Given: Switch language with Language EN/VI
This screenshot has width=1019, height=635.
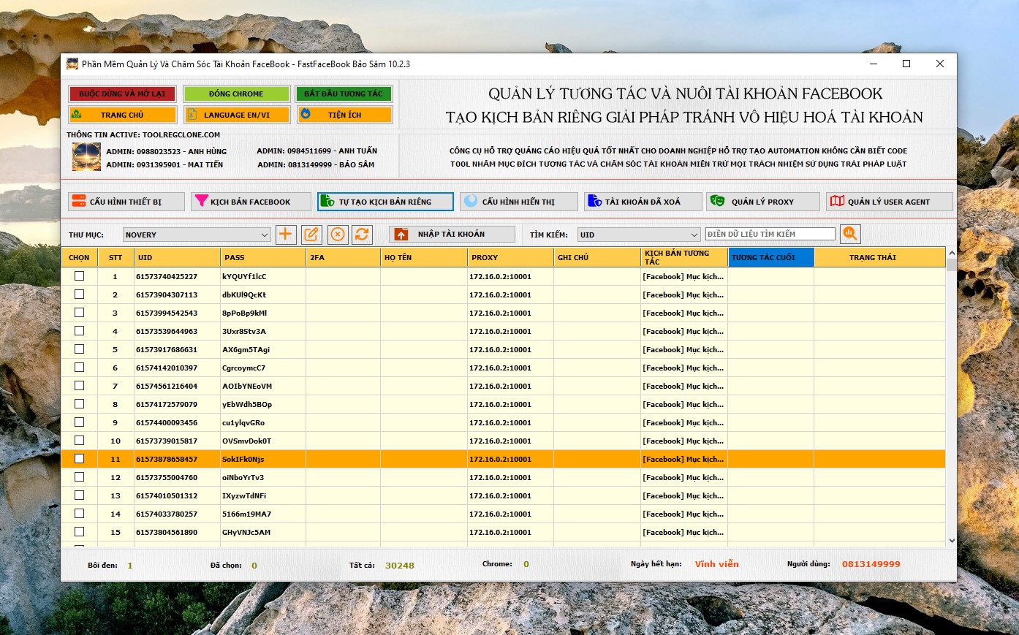Looking at the screenshot, I should (236, 115).
